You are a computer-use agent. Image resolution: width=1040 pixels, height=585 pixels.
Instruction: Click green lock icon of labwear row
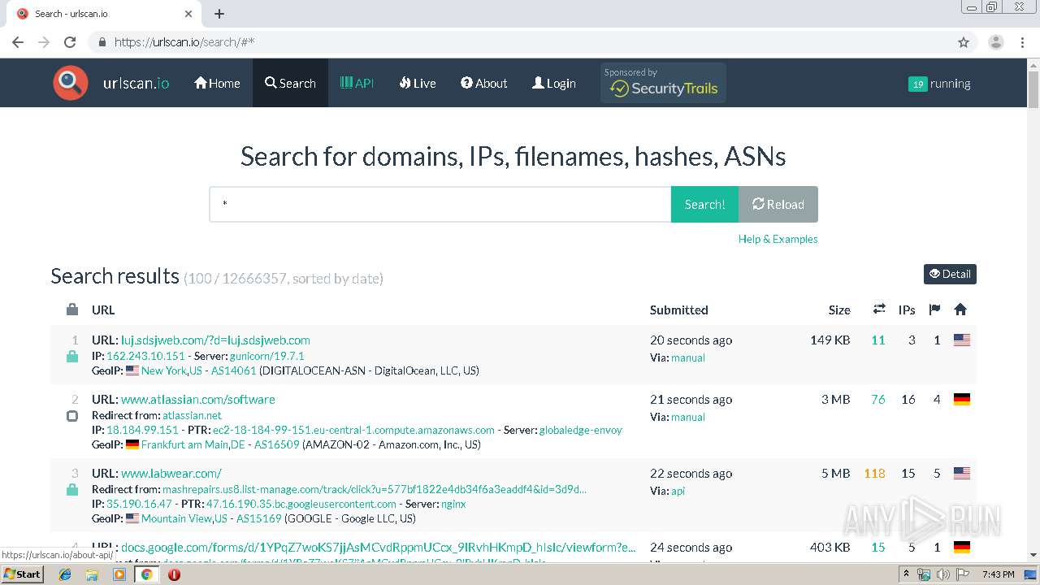click(72, 489)
